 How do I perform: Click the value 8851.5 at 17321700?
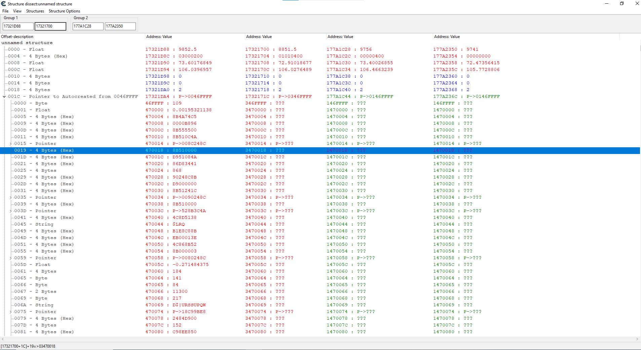(288, 49)
